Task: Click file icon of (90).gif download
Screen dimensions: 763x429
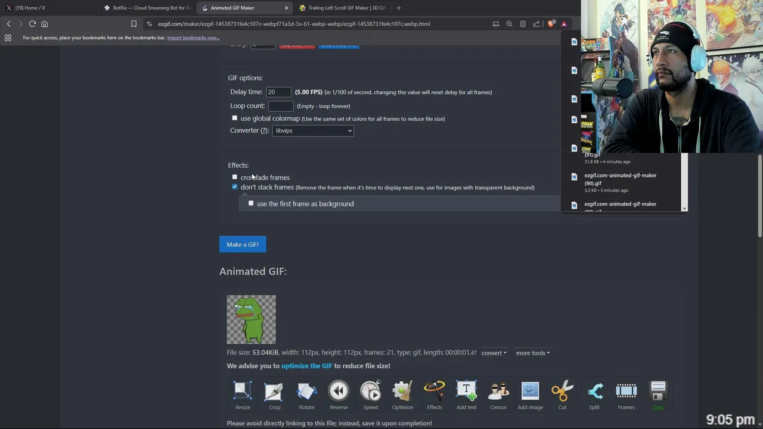Action: click(x=574, y=176)
